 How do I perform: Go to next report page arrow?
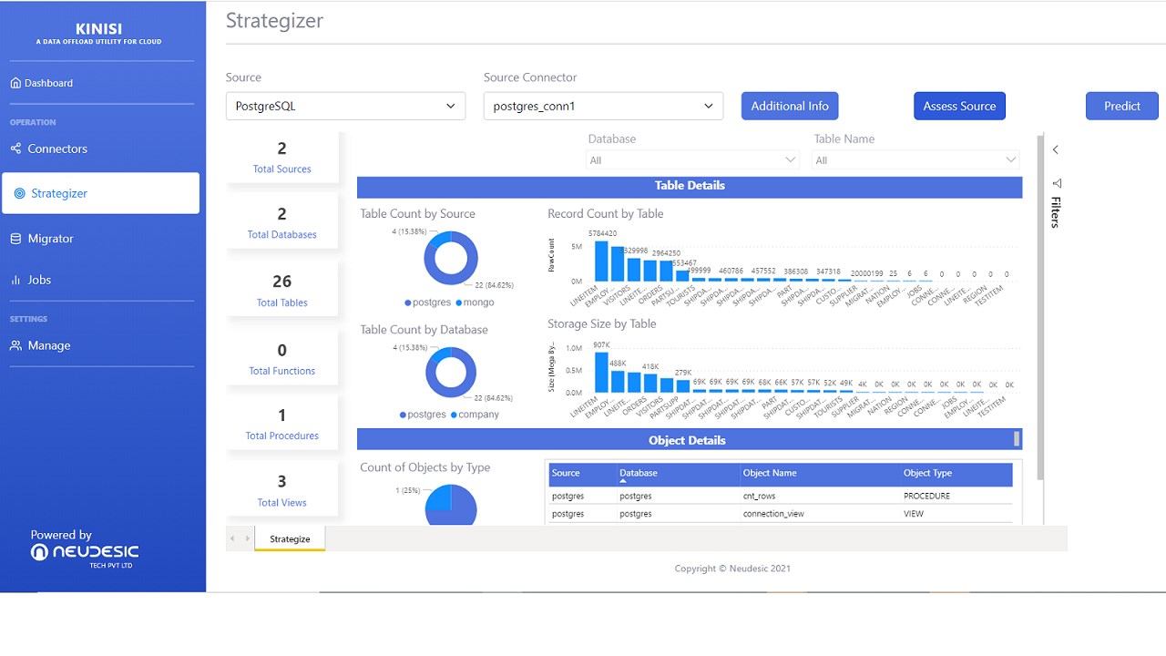(247, 538)
